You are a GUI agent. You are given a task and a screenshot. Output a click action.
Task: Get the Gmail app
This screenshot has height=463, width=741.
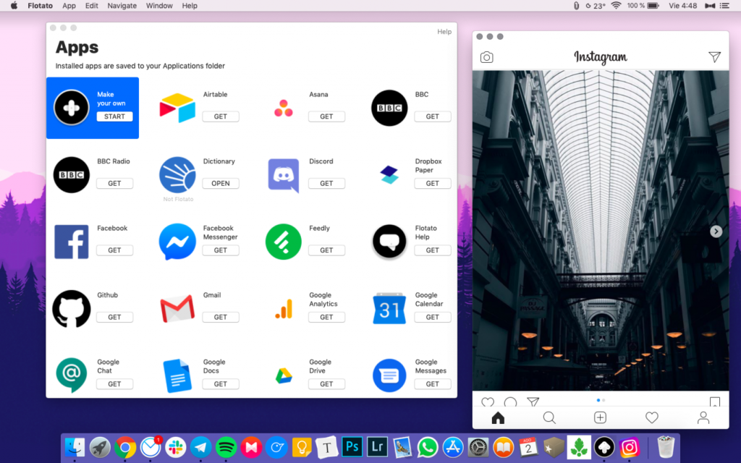tap(221, 317)
